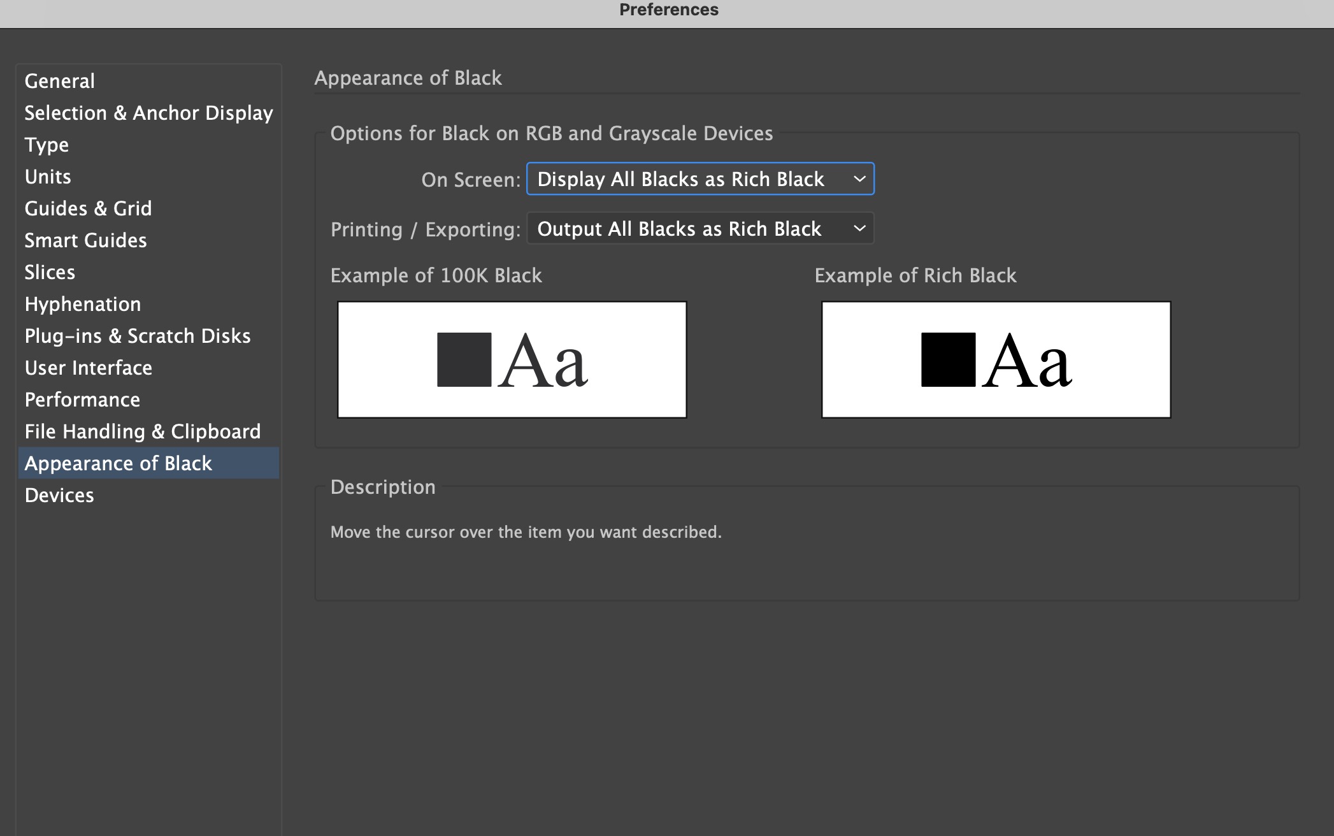The width and height of the screenshot is (1334, 836).
Task: Open File Handling & Clipboard preferences
Action: [143, 431]
